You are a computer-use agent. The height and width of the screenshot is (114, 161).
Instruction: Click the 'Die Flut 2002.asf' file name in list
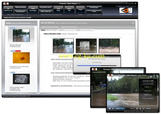[x=15, y=45]
